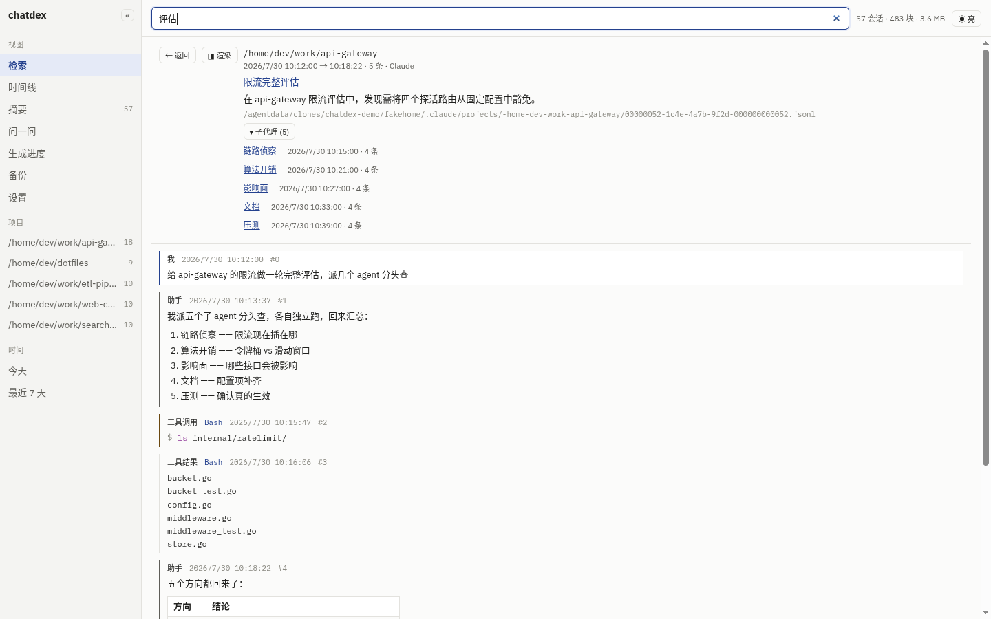The height and width of the screenshot is (619, 991).
Task: Click the scrollbar down arrow
Action: tap(985, 612)
